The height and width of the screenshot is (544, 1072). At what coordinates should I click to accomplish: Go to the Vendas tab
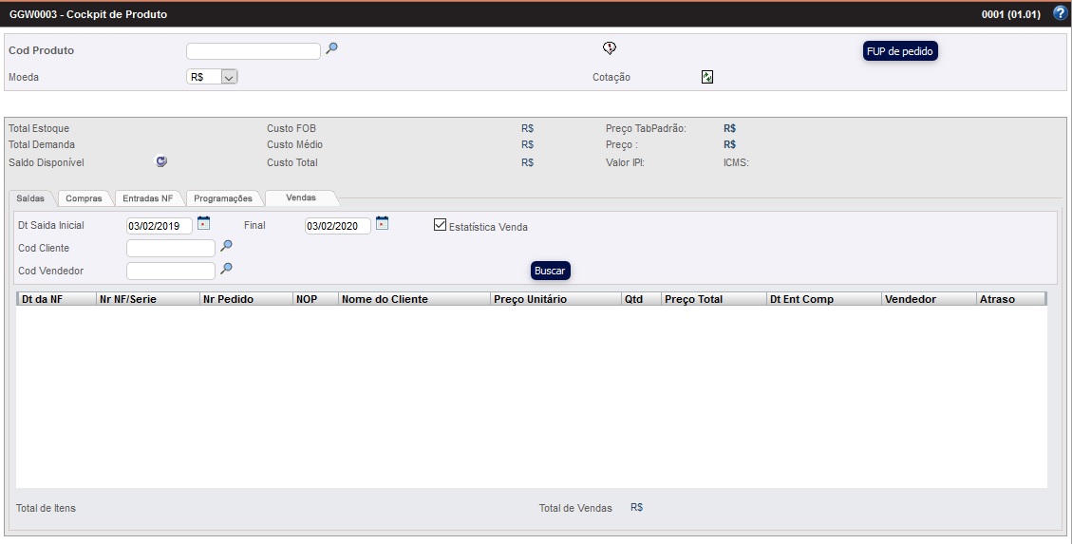(x=301, y=197)
